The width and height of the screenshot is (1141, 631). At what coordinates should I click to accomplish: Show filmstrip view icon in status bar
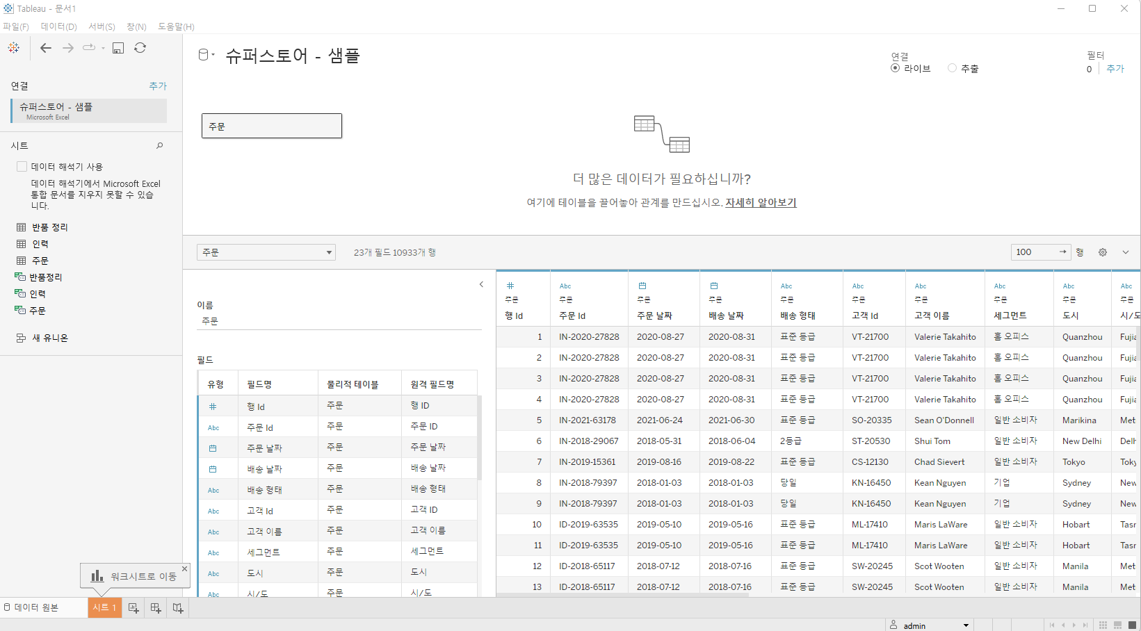pyautogui.click(x=1117, y=625)
